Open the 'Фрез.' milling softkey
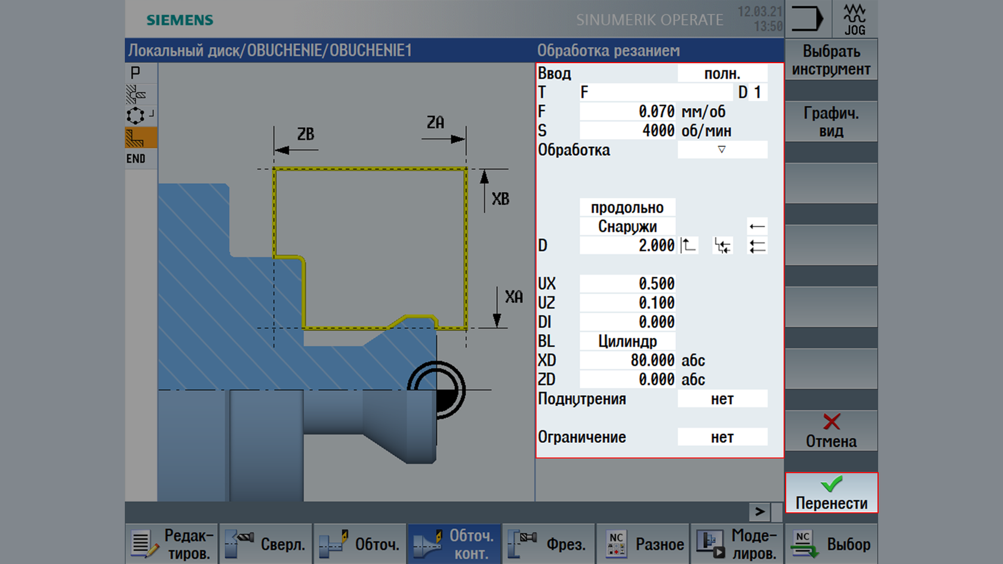 (x=549, y=544)
